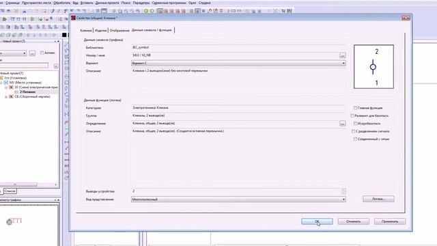This screenshot has height=246, width=437.
Task: Click the cart toolbar icon
Action: (283, 11)
